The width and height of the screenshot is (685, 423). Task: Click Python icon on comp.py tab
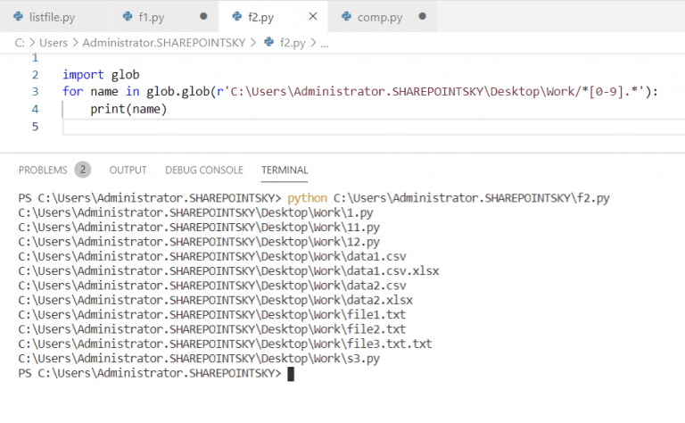(346, 16)
